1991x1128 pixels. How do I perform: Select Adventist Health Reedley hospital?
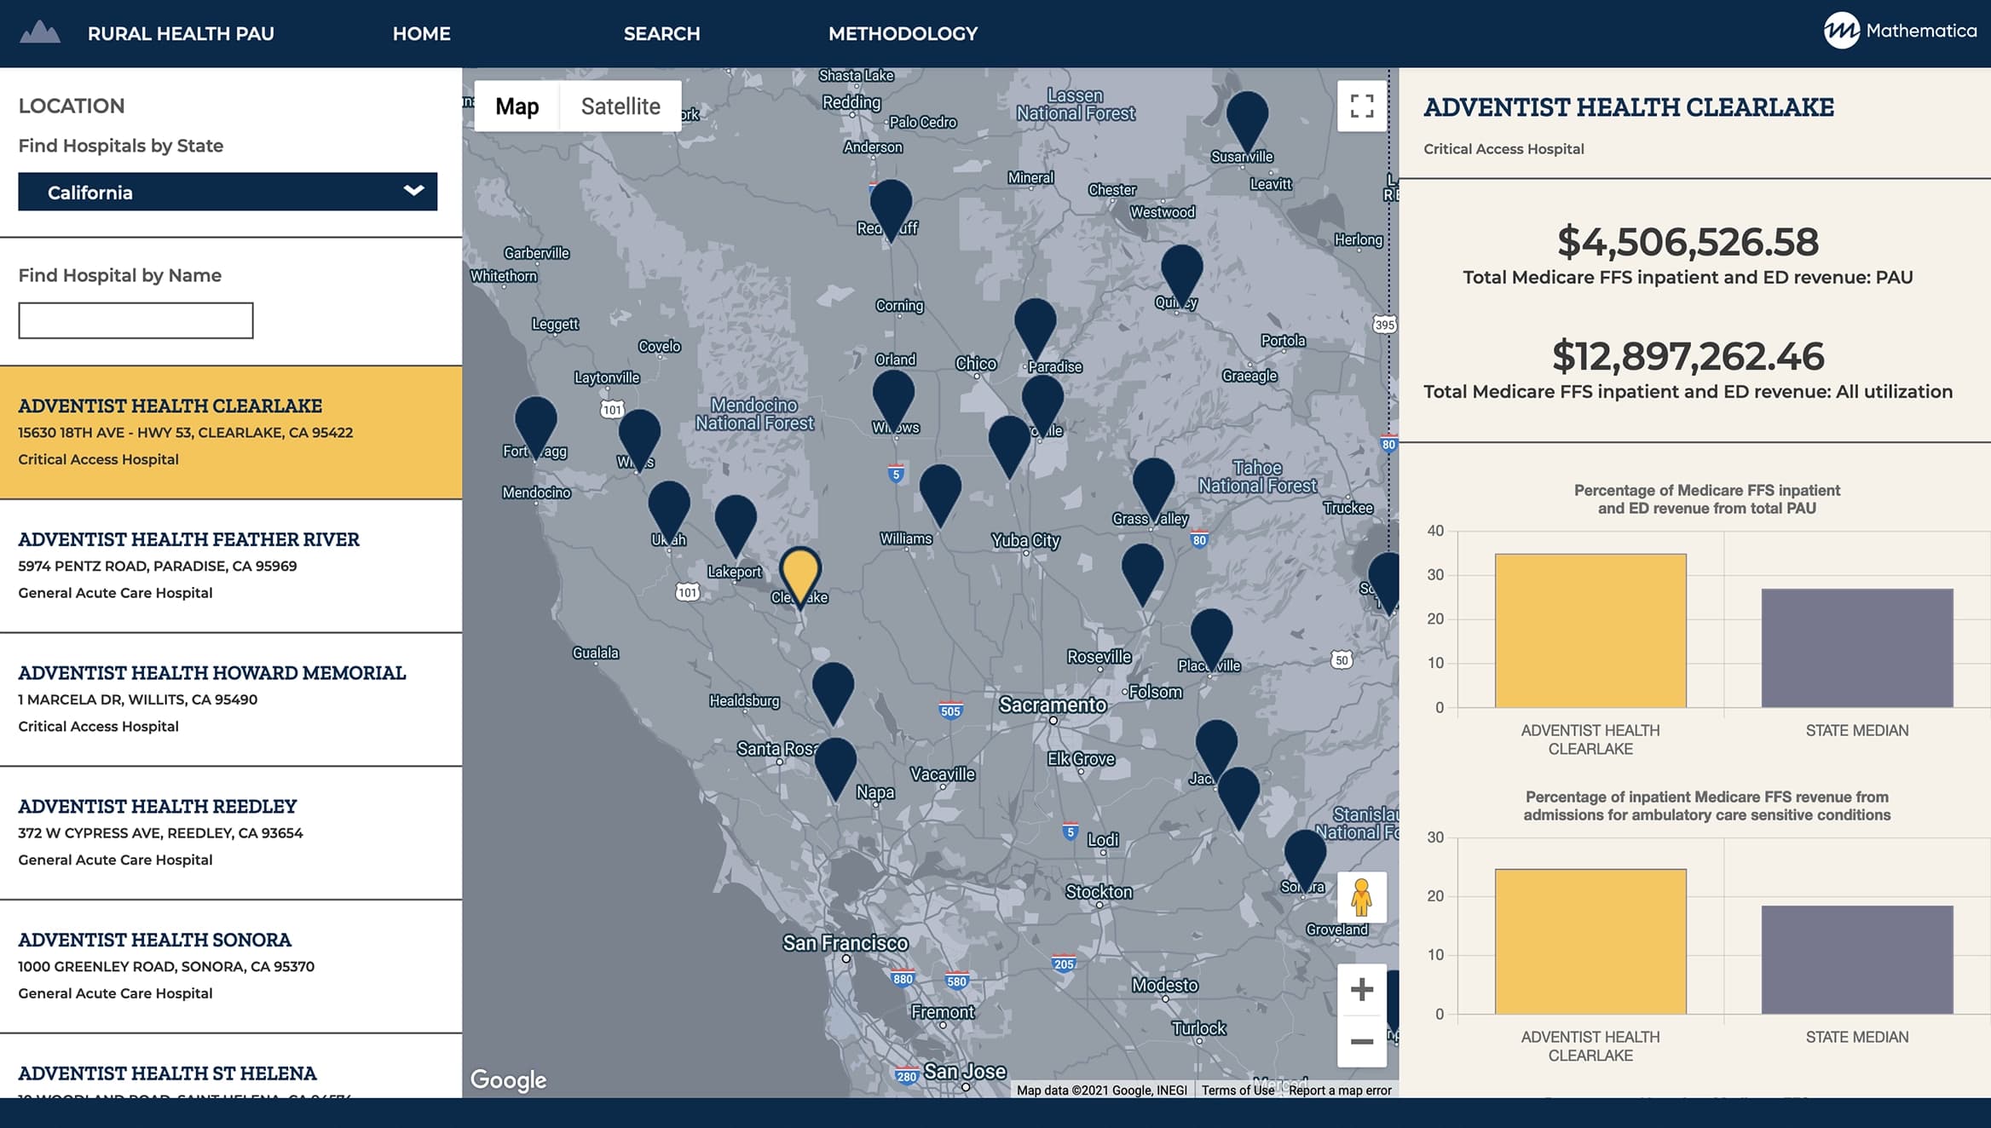coord(231,832)
